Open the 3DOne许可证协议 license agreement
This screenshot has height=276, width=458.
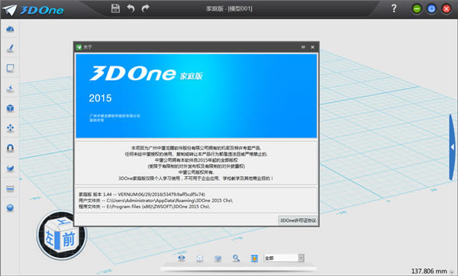(x=298, y=220)
